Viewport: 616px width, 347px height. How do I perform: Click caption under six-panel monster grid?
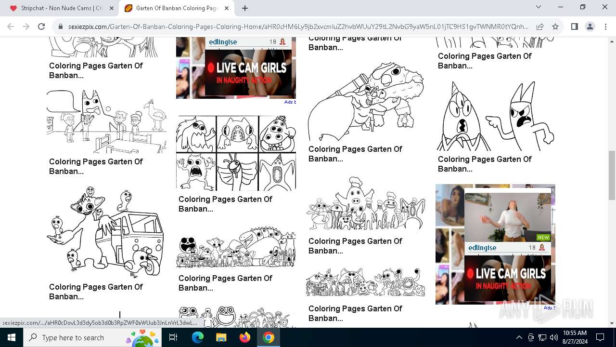tap(225, 204)
